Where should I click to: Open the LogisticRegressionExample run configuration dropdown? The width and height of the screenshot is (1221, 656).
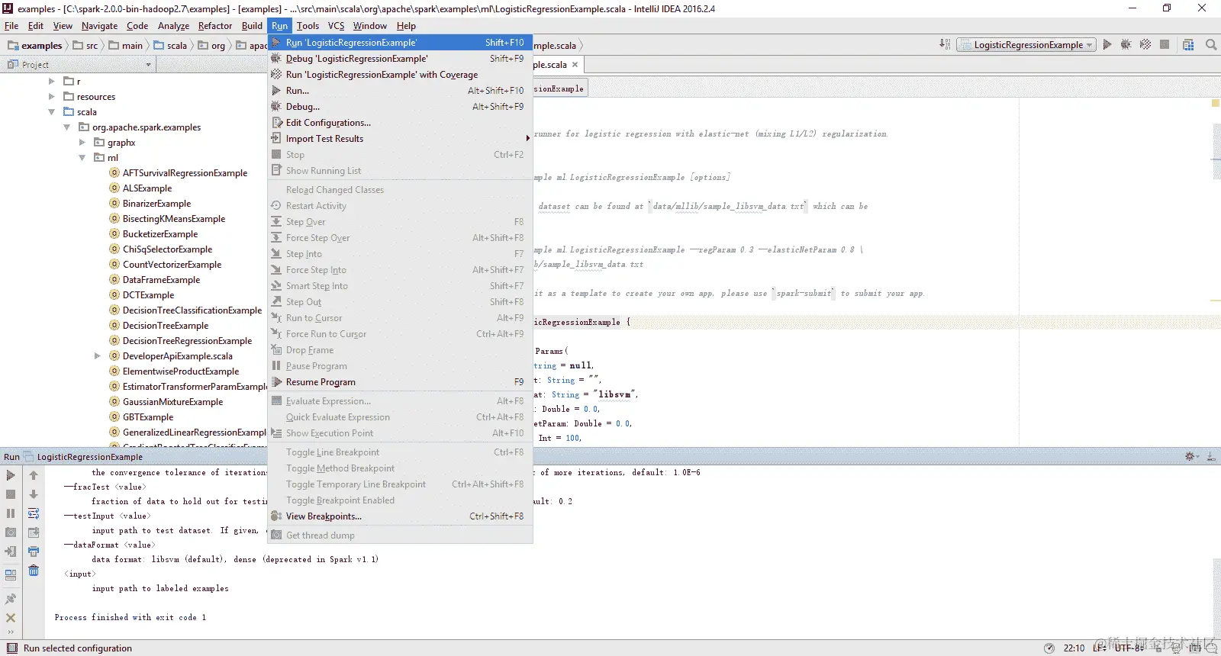click(x=1026, y=45)
